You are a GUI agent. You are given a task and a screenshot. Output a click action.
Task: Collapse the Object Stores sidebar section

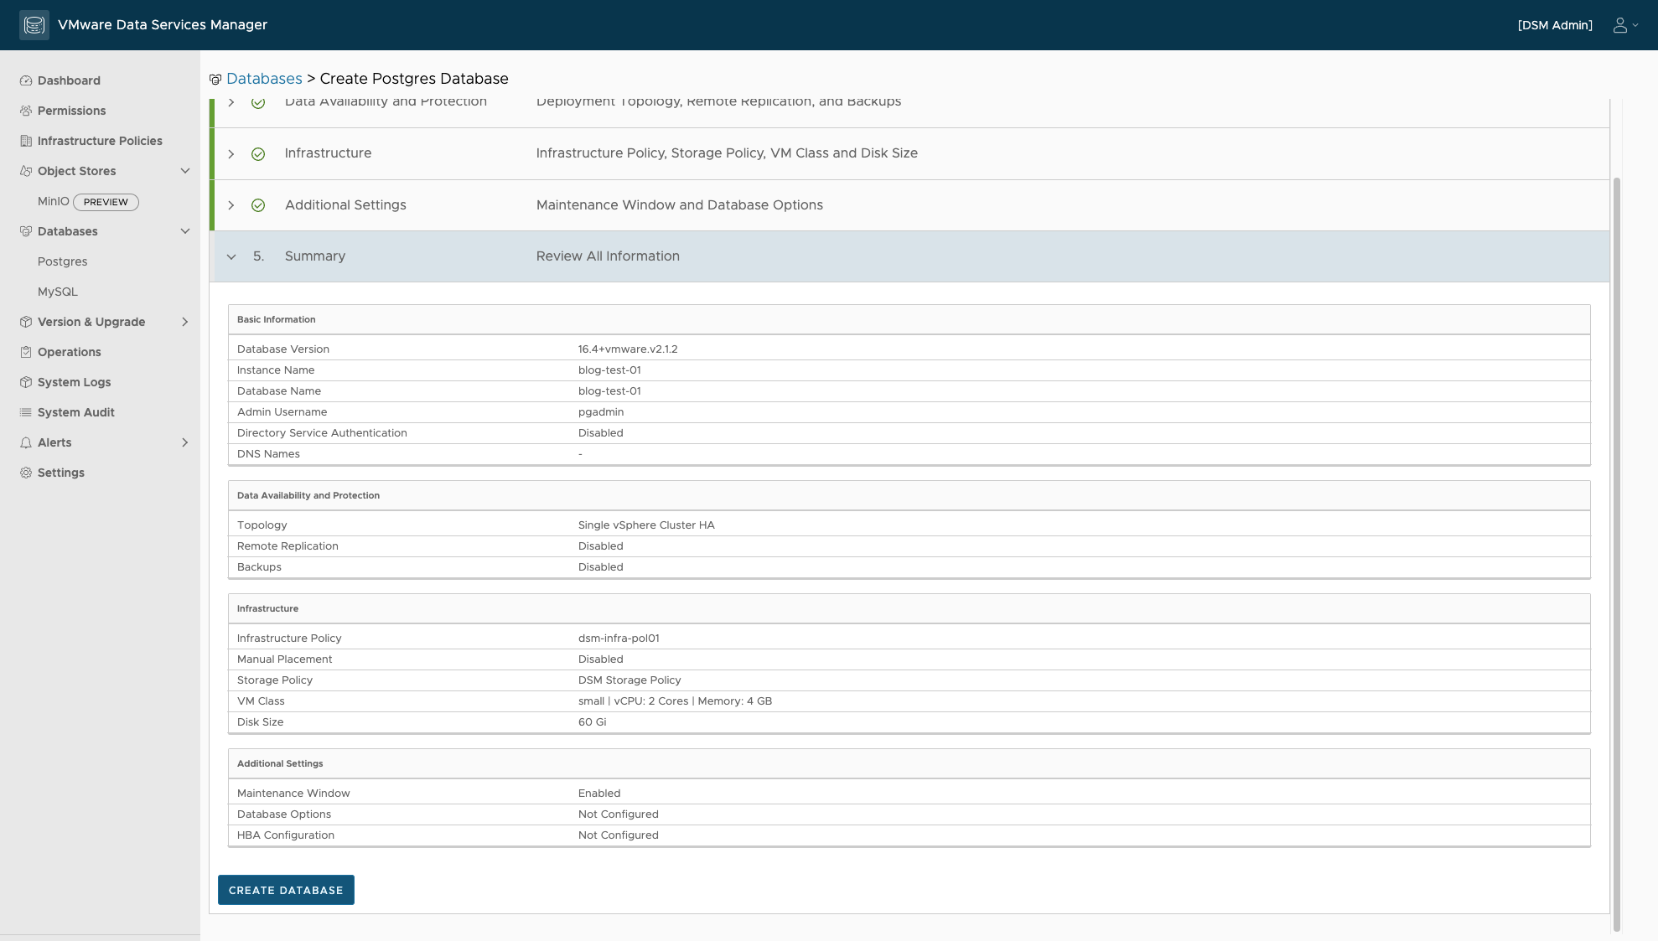[x=185, y=171]
